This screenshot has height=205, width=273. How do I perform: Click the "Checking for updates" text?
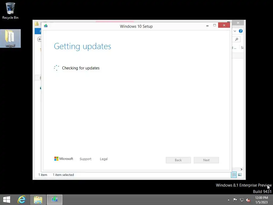point(81,68)
